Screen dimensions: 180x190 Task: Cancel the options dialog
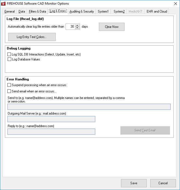click(x=163, y=183)
